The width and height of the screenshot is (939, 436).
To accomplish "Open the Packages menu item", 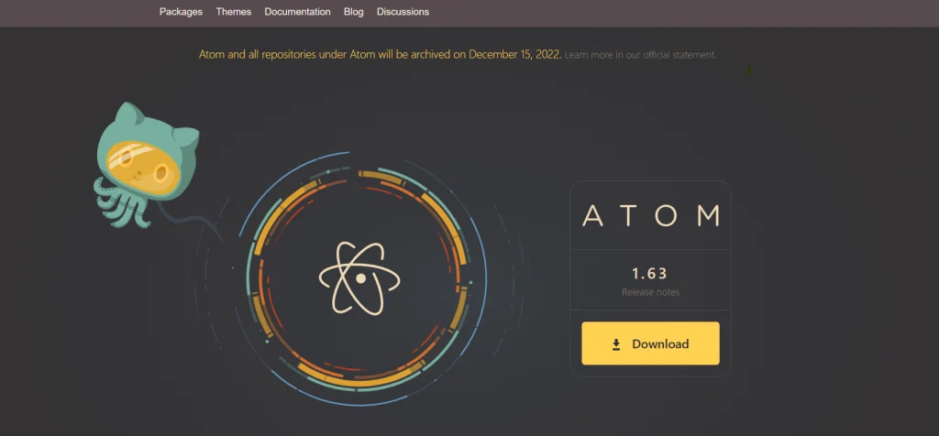I will click(x=180, y=12).
